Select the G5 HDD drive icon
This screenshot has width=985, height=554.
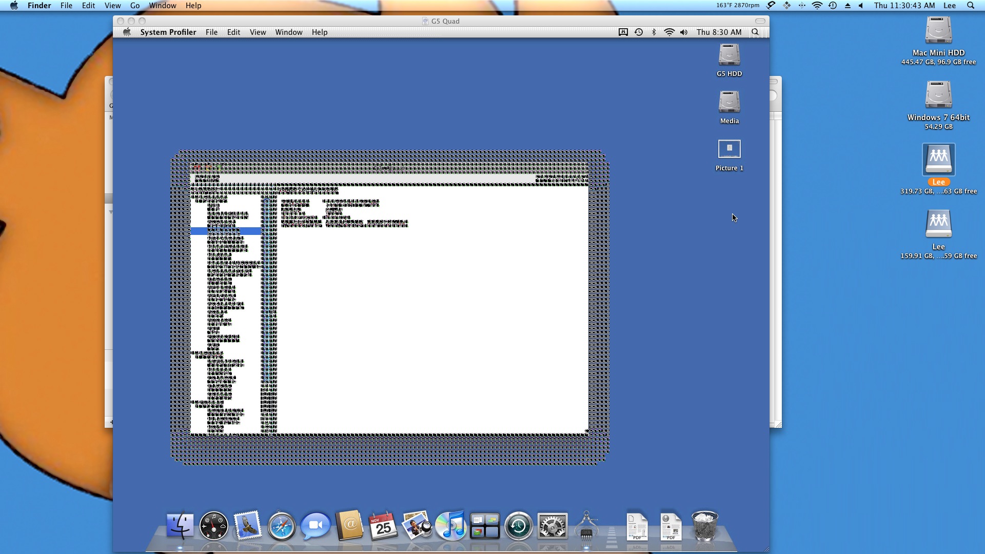coord(729,55)
